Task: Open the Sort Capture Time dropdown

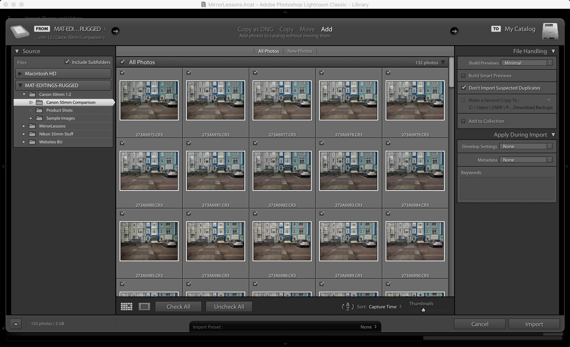Action: click(385, 307)
